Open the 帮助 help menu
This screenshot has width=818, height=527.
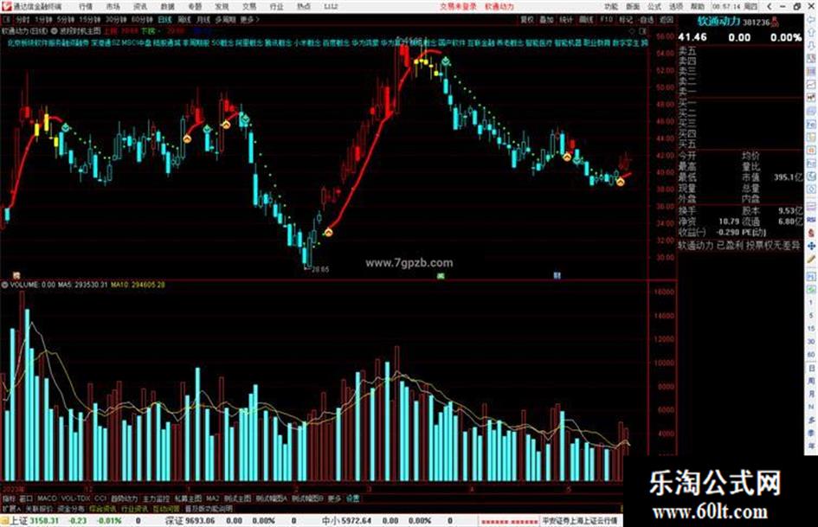[698, 7]
